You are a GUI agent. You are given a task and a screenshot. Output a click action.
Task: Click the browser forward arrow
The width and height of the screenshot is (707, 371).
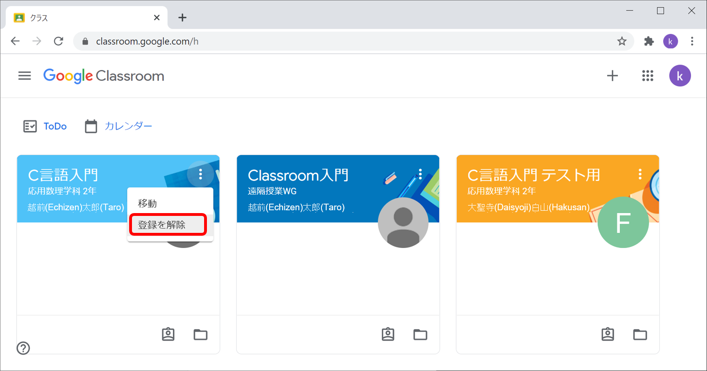coord(37,41)
